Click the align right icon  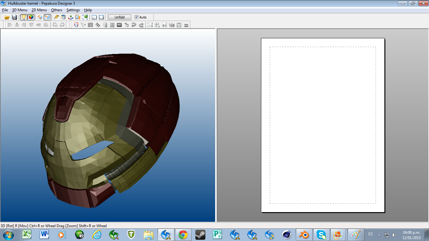click(24, 25)
